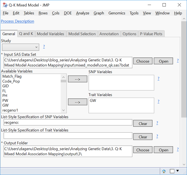Image resolution: width=187 pixels, height=175 pixels.
Task: Click the List-Style SNP Variables input field
Action: [68, 122]
